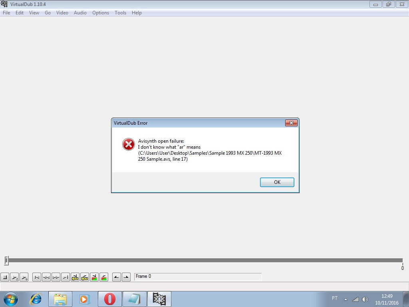409x307 pixels.
Task: Jump to the end of the video
Action: (66, 277)
